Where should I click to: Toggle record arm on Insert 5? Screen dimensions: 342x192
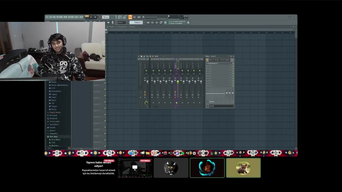(x=175, y=97)
